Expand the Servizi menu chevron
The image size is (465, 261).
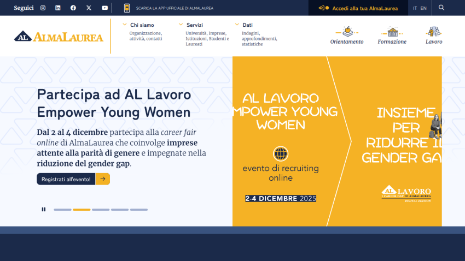[x=181, y=25]
